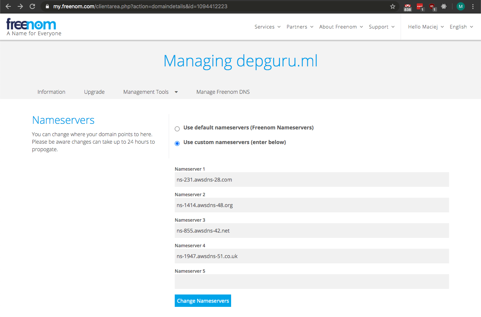
Task: Click the empty Nameserver 5 field
Action: point(312,281)
